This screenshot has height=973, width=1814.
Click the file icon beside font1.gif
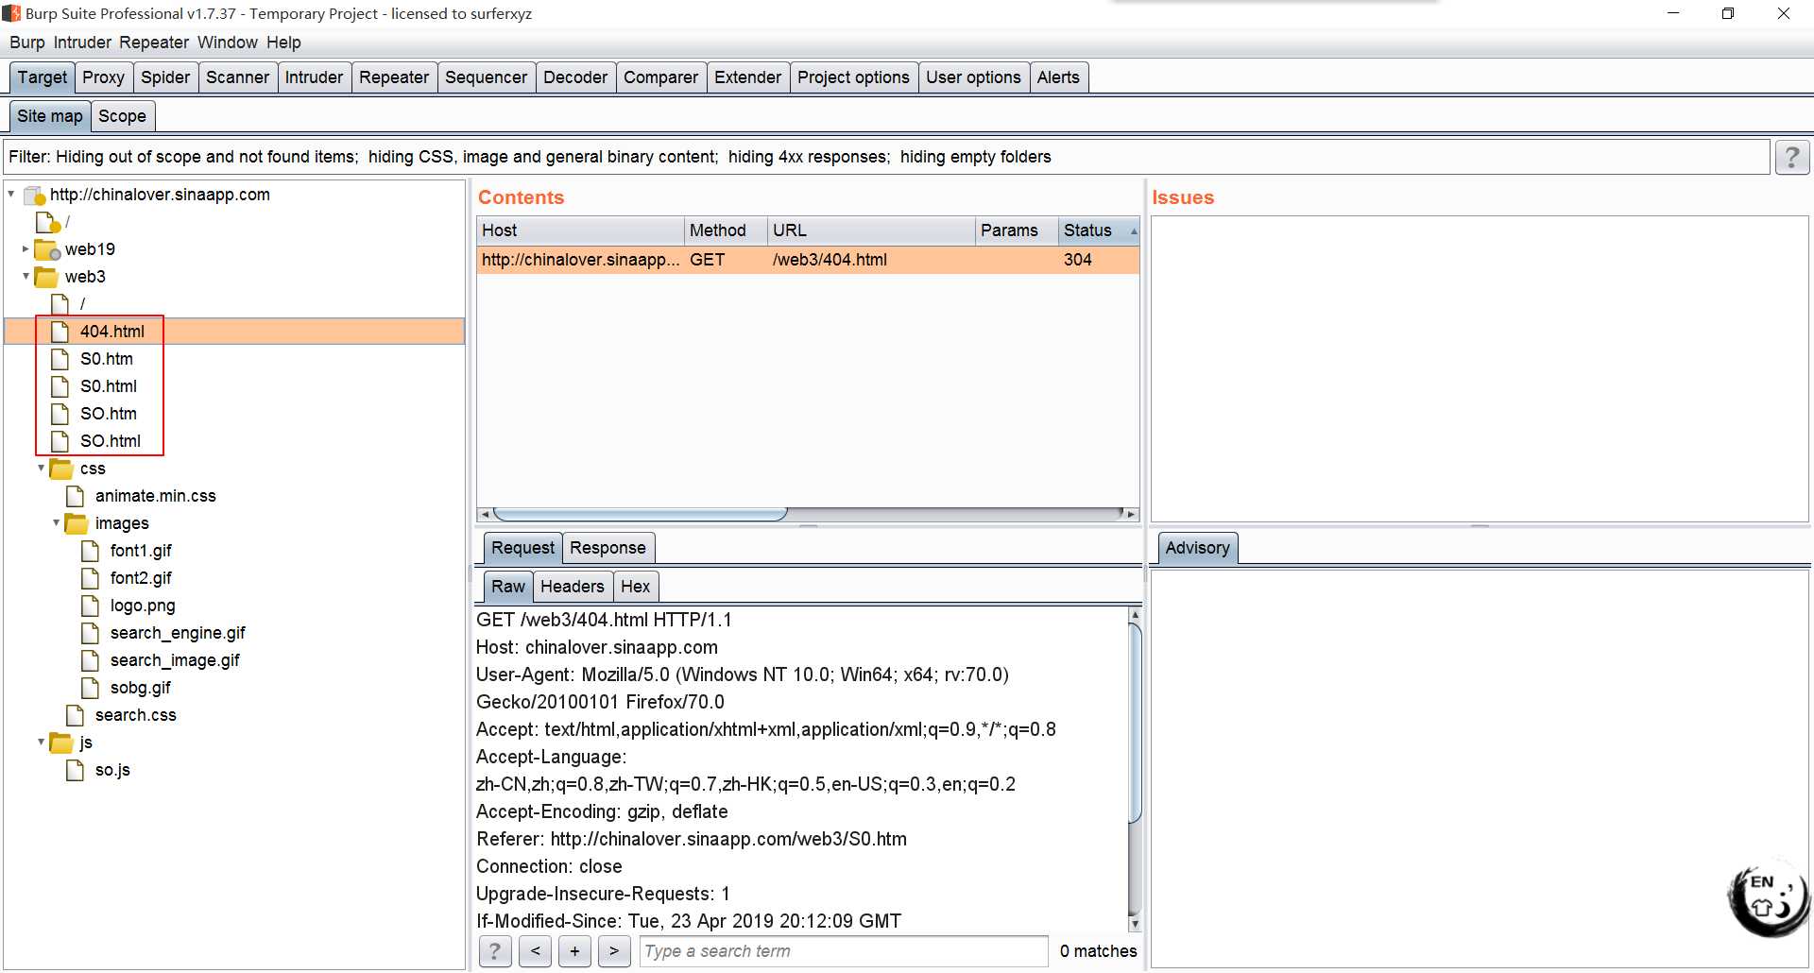91,551
